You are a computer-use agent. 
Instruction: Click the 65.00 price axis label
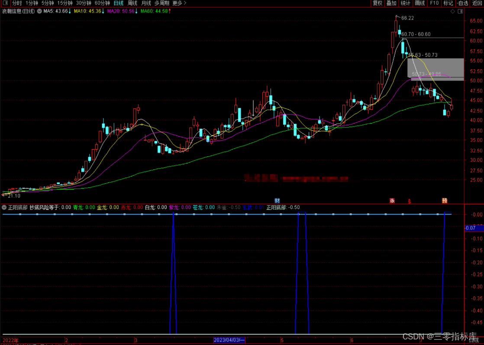click(x=476, y=21)
